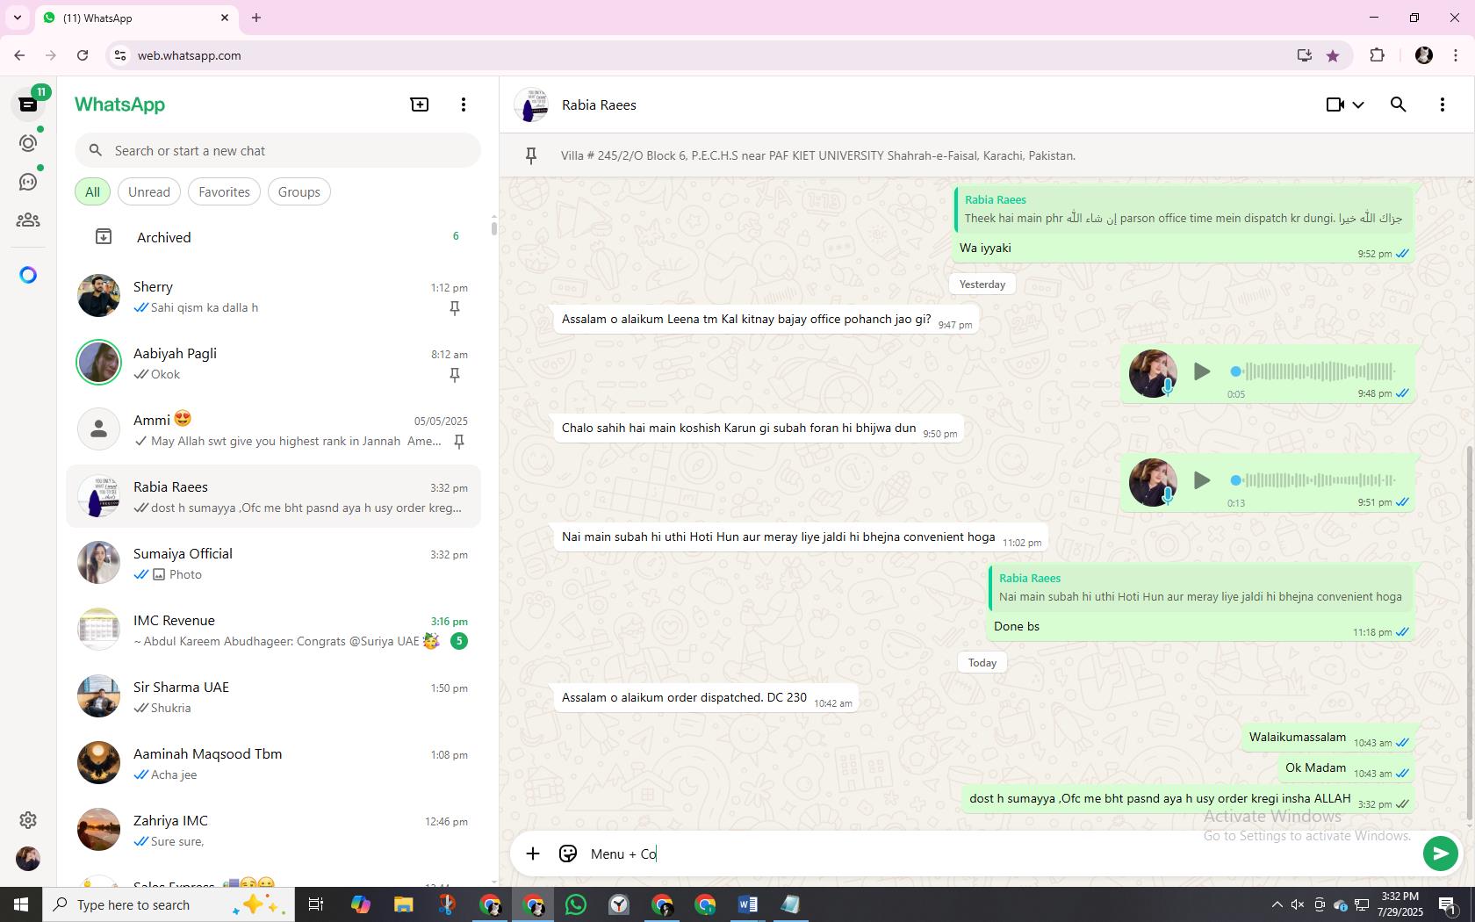
Task: Open the Channels icon in sidebar
Action: pos(28,182)
